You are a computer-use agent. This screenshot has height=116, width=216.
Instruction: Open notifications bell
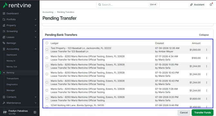(x=211, y=5)
